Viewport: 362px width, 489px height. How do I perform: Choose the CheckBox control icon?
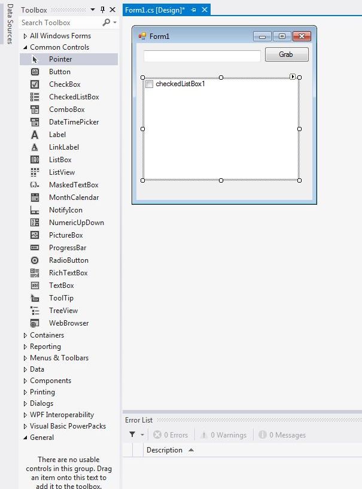pos(35,84)
